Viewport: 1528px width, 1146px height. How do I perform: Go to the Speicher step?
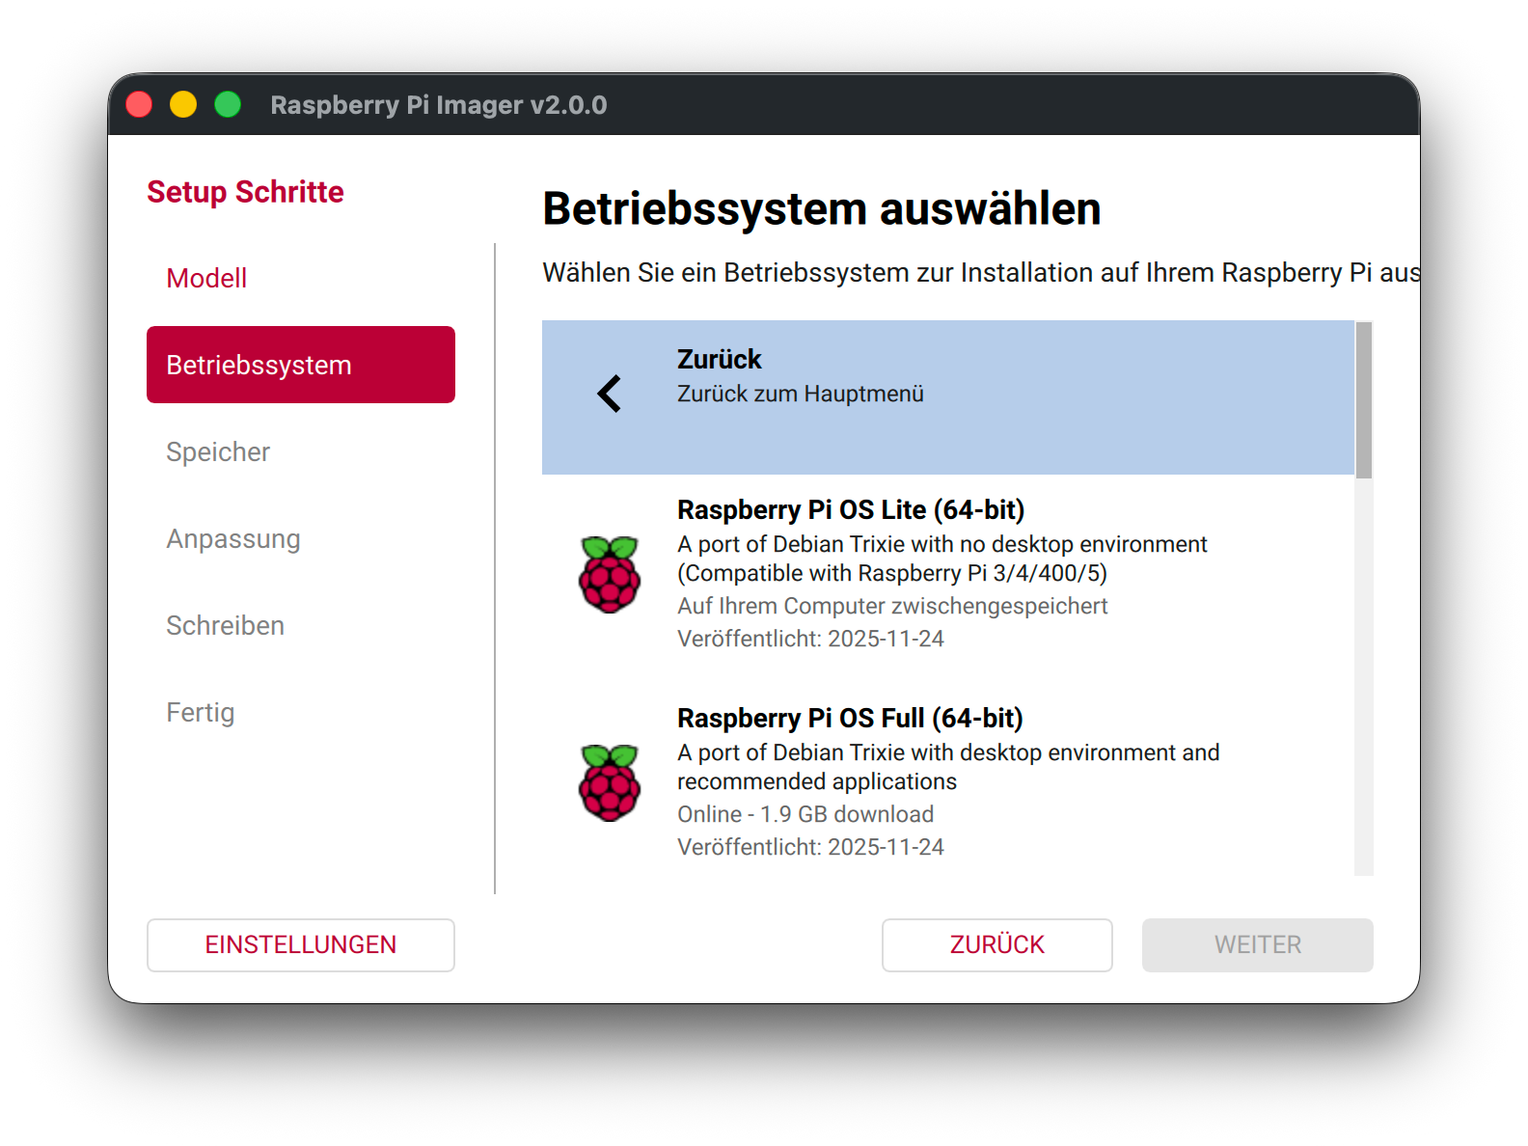click(x=218, y=451)
